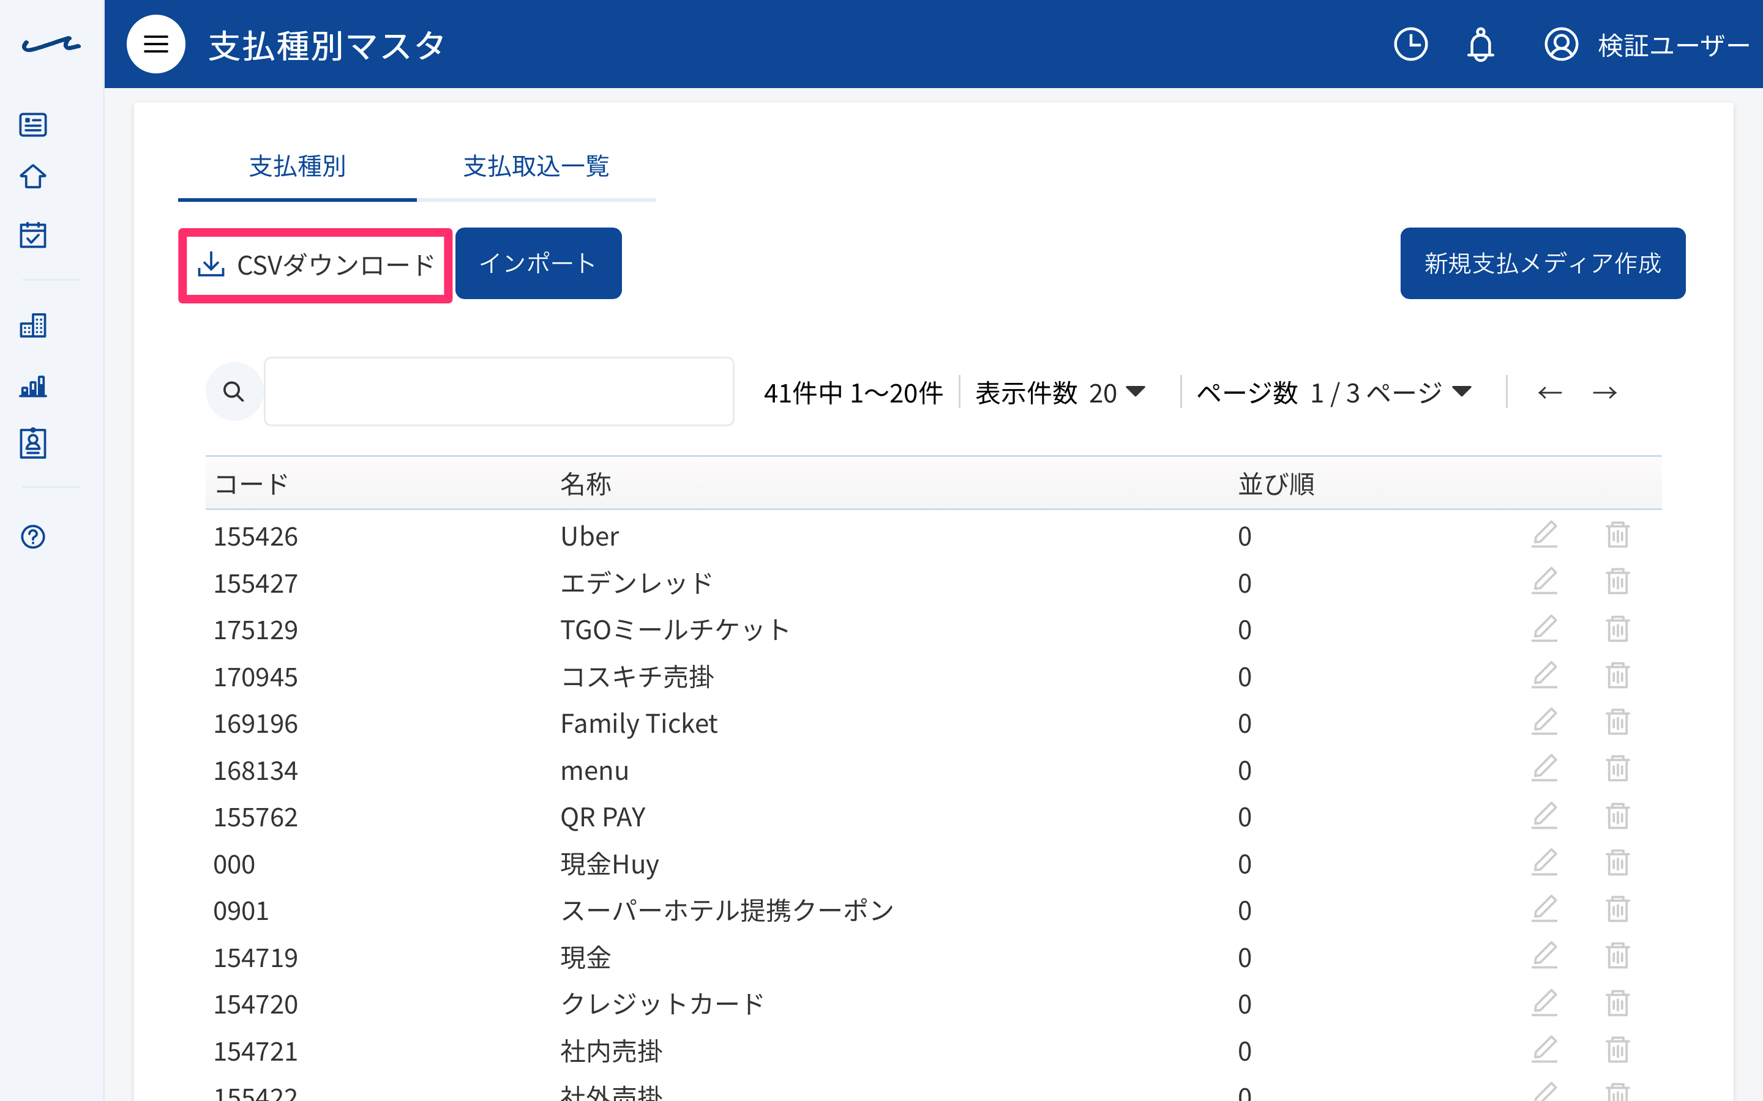Open the building sidebar icon
1763x1101 pixels.
pyautogui.click(x=33, y=325)
